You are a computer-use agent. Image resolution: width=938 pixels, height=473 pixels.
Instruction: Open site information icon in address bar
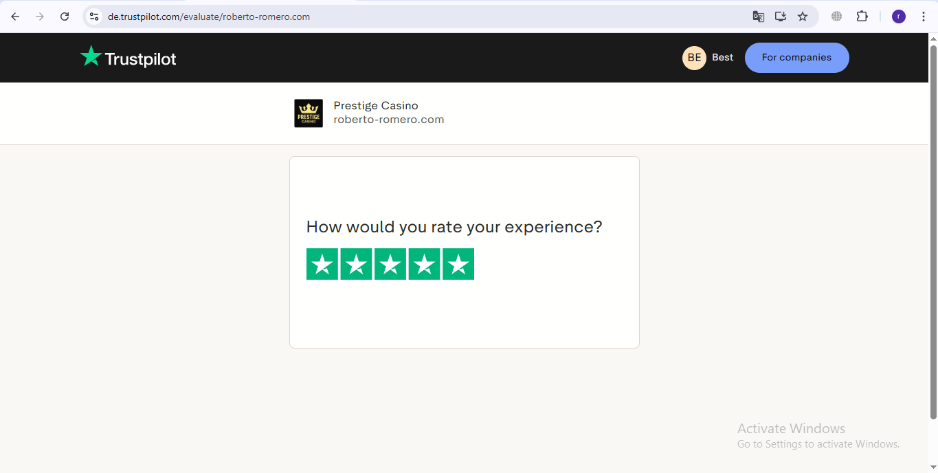94,16
